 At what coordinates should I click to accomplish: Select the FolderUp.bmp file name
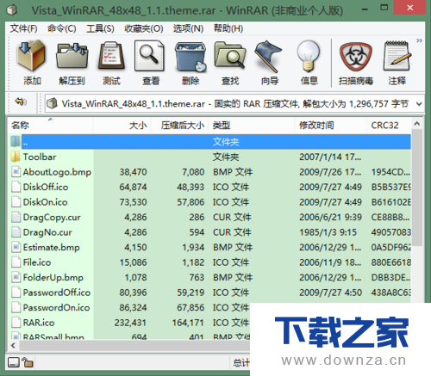click(x=53, y=277)
